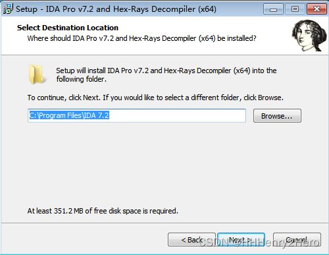Proceed by clicking Next
The image size is (329, 255).
pyautogui.click(x=241, y=240)
